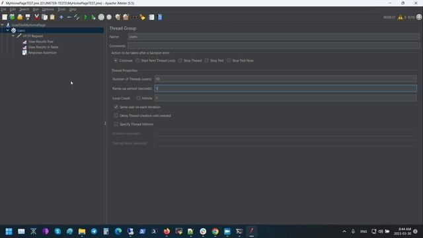
Task: Click the Comments input field
Action: 274,46
